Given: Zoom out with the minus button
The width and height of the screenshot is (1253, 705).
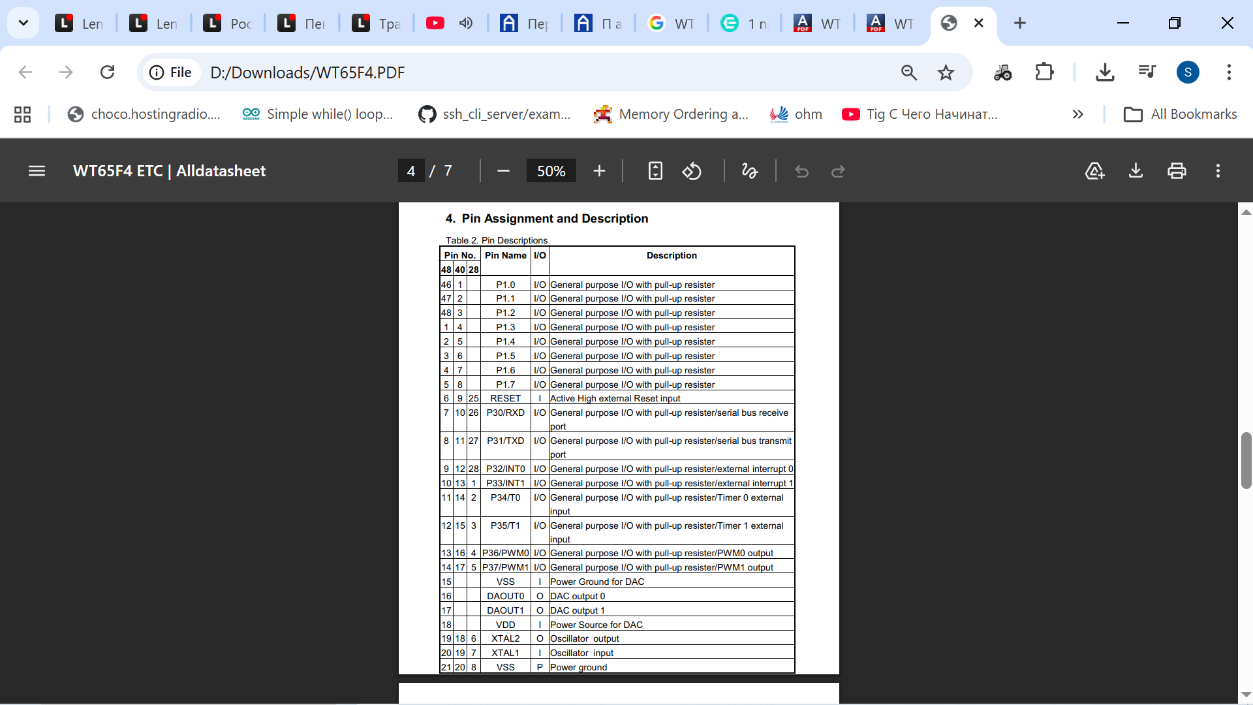Looking at the screenshot, I should [x=503, y=171].
